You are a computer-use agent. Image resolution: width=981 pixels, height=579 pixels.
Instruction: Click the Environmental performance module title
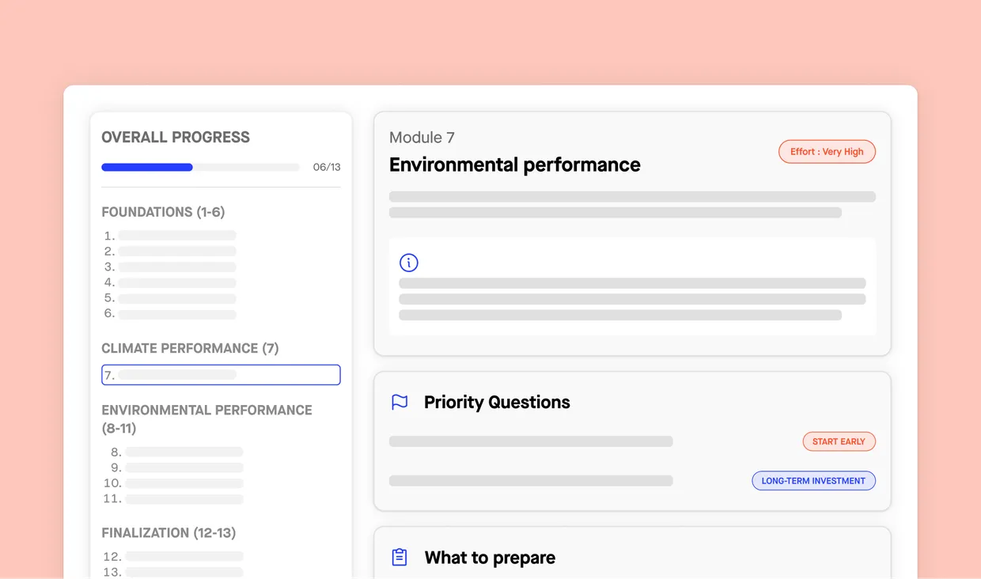point(514,165)
